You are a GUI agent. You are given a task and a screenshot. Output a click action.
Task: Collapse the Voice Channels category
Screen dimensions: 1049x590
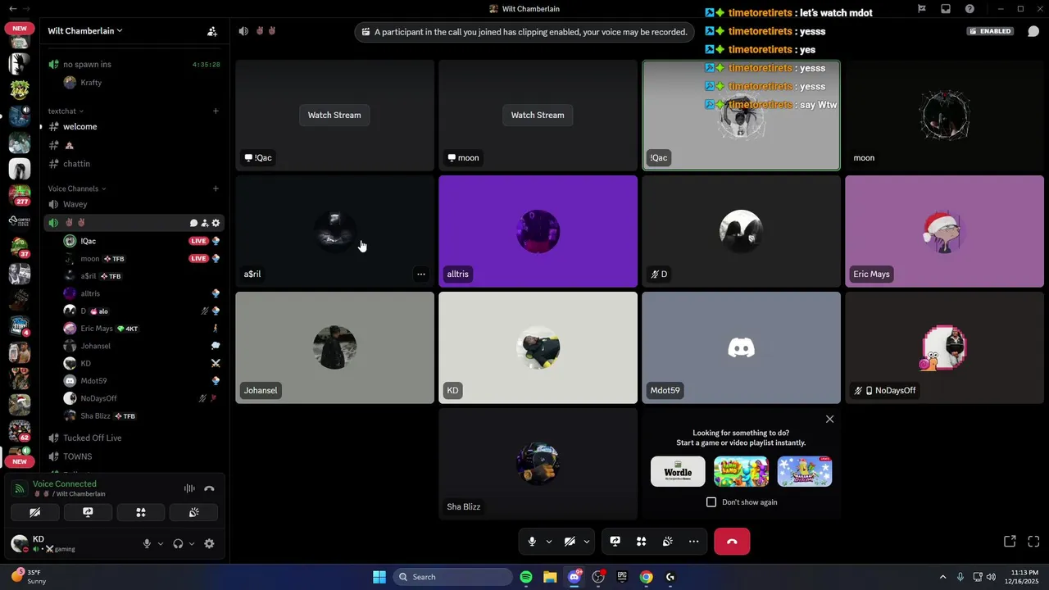77,188
